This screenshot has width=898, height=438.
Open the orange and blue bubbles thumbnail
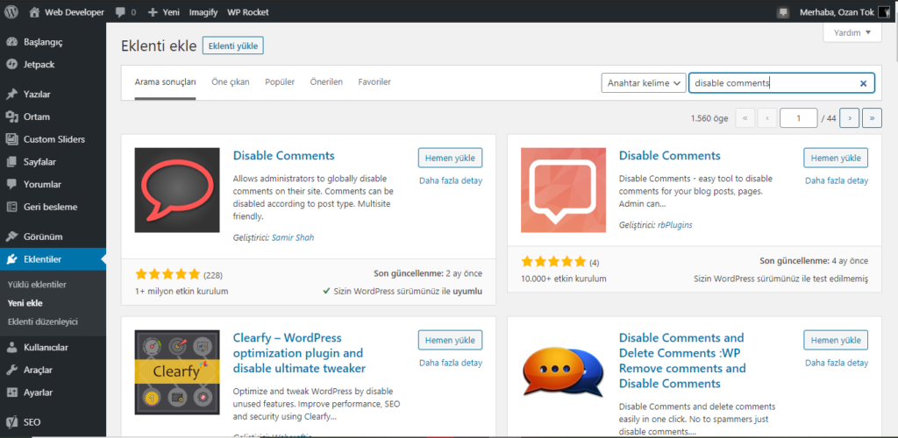pyautogui.click(x=563, y=372)
